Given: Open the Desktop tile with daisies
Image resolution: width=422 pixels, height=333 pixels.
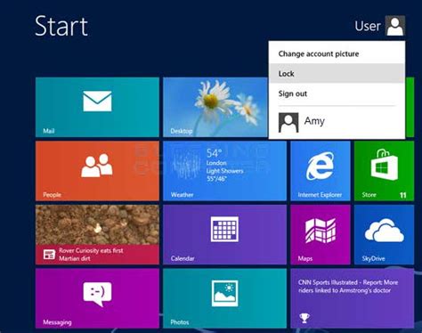Looking at the screenshot, I should click(x=215, y=107).
